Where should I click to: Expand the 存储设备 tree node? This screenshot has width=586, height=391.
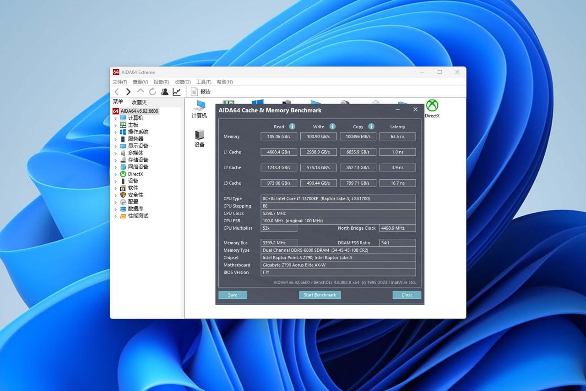[115, 160]
